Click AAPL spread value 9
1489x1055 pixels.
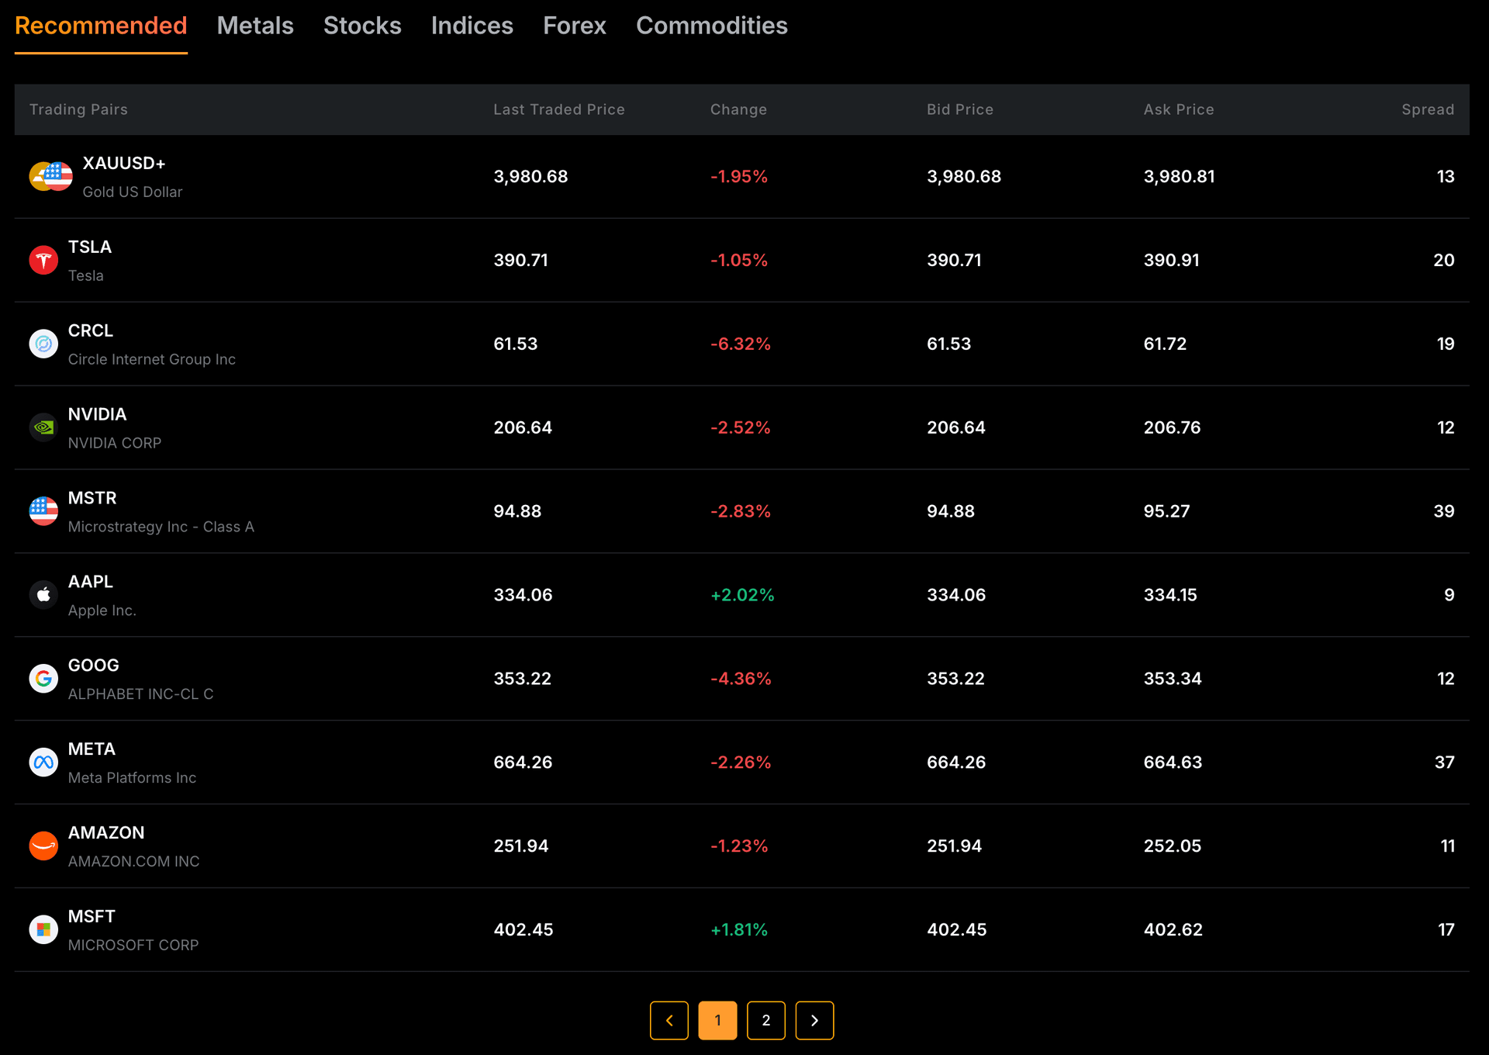click(x=1449, y=595)
